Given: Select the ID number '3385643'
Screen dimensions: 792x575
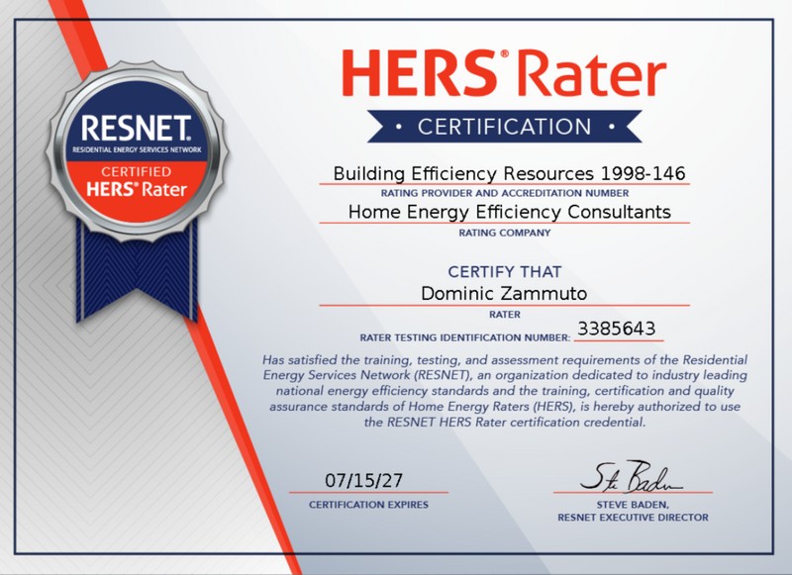Looking at the screenshot, I should point(616,329).
